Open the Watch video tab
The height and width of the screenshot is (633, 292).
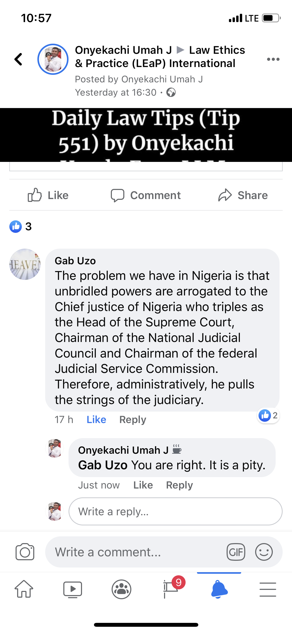(x=73, y=589)
